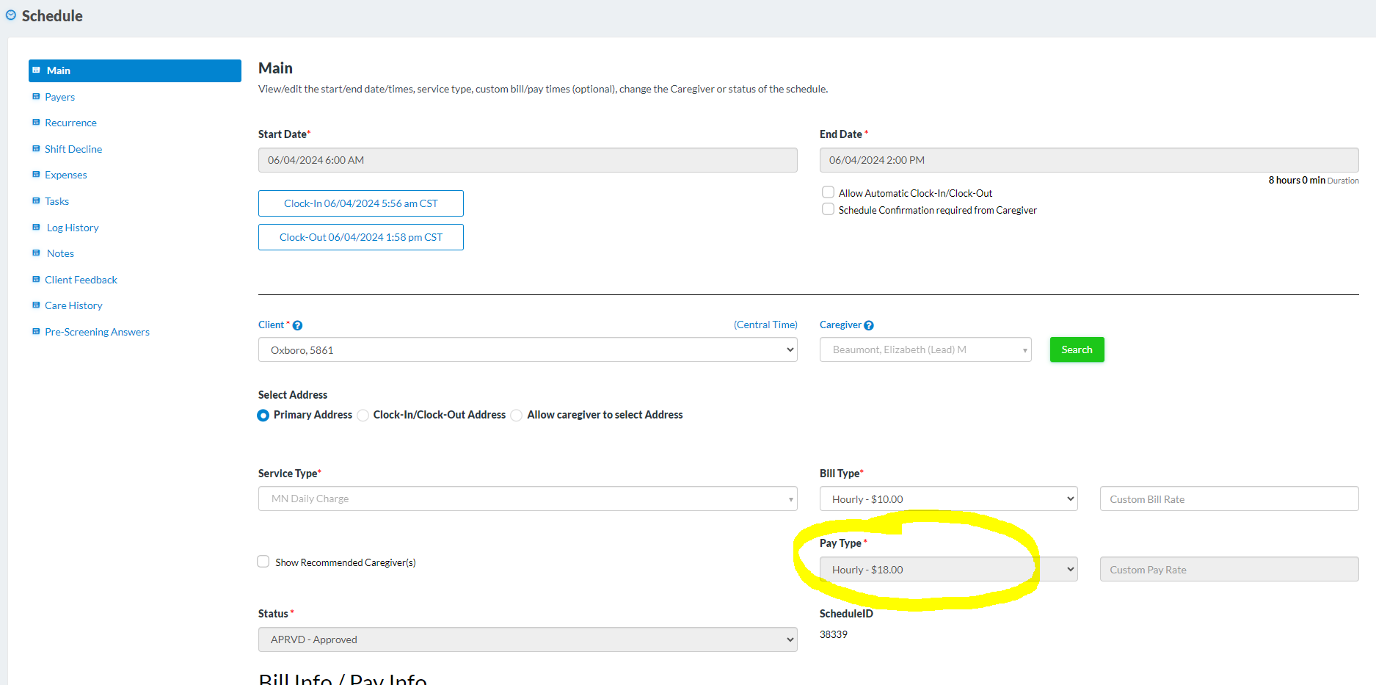
Task: Click the Clock-Out 06/04/2024 1:58 pm button
Action: 360,237
